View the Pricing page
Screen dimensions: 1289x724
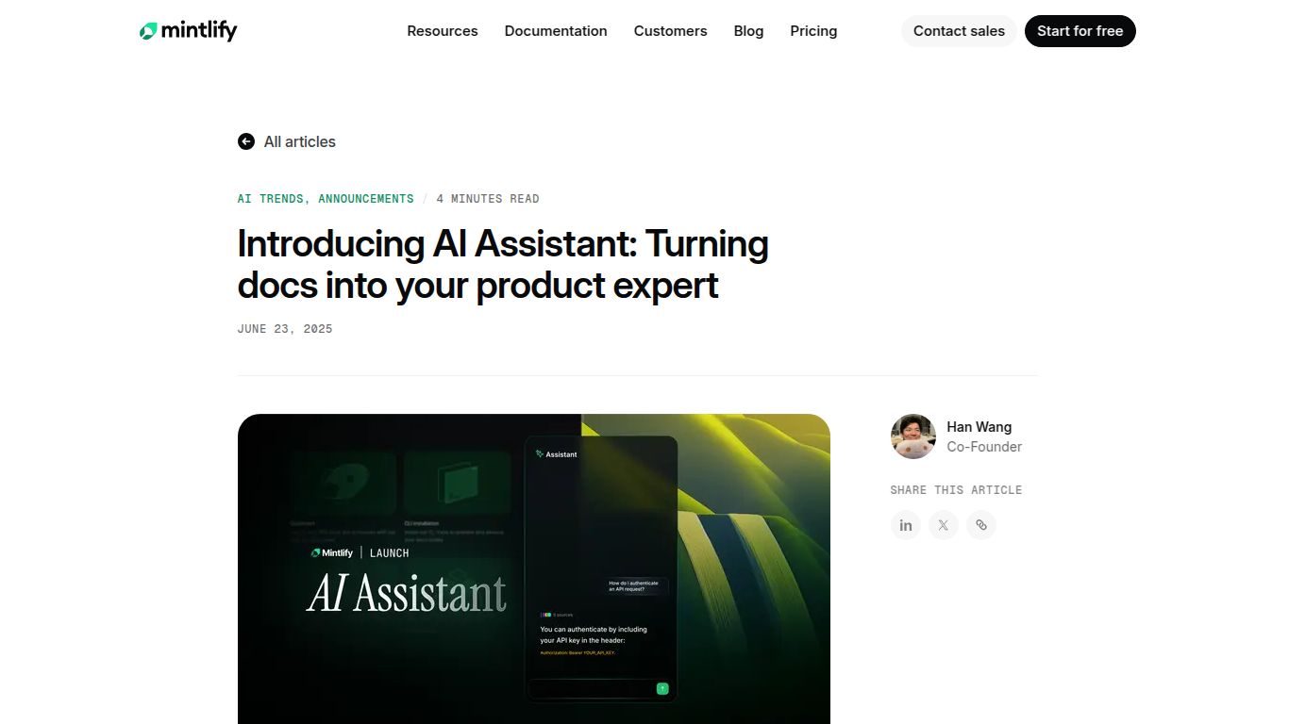point(813,31)
